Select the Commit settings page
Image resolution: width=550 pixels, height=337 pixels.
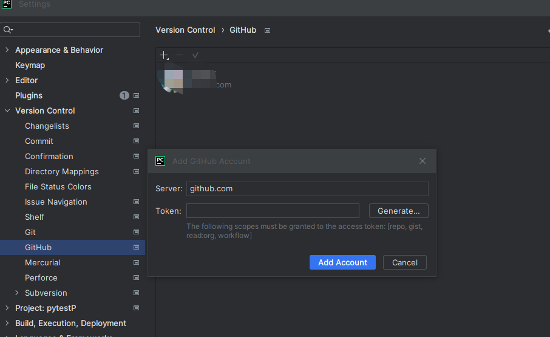pos(39,141)
